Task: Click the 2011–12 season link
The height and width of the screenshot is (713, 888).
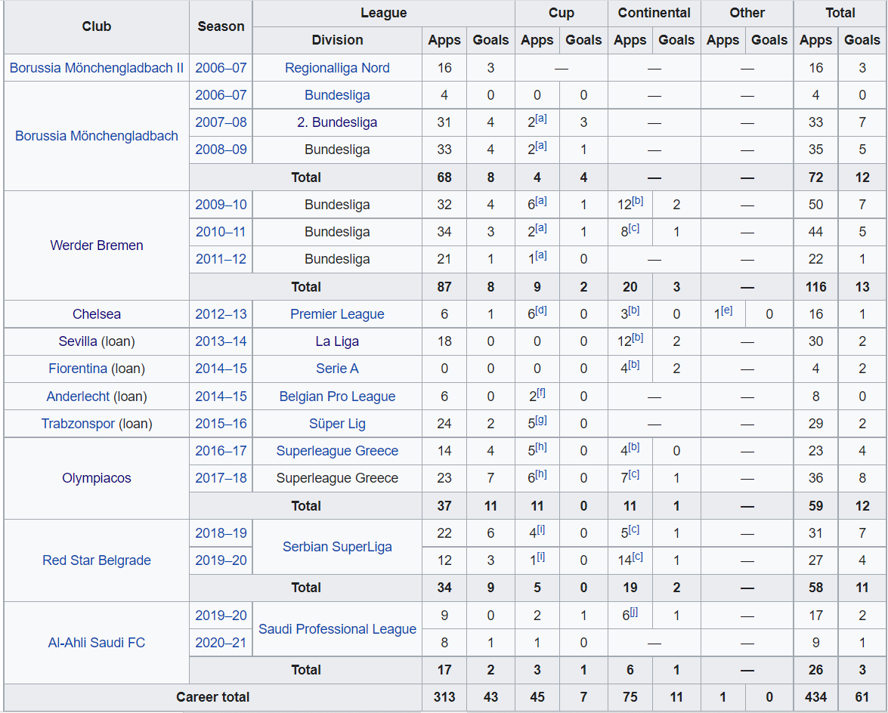Action: 221,259
